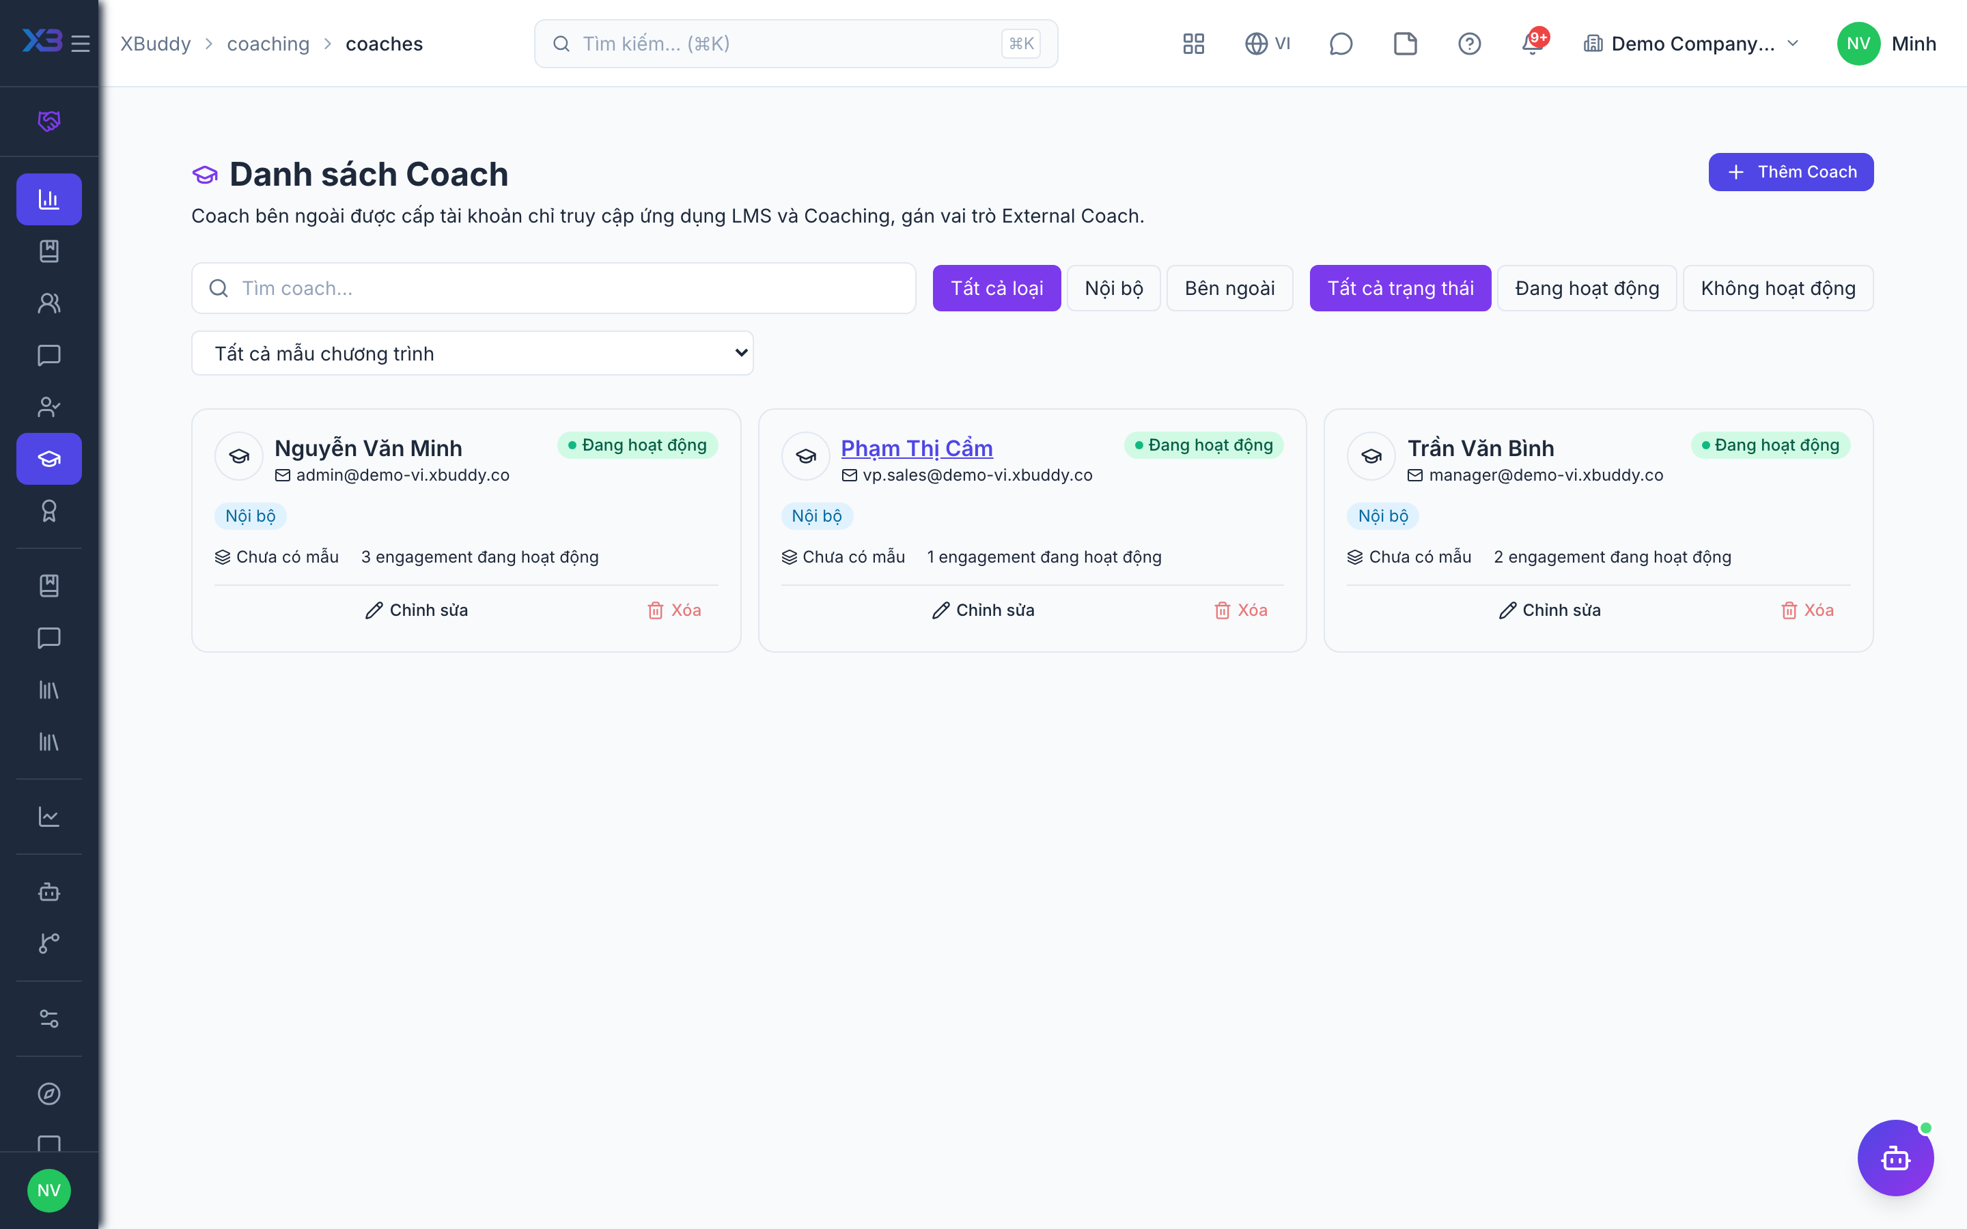Open the git branch sidebar icon
The image size is (1967, 1229).
pos(48,943)
